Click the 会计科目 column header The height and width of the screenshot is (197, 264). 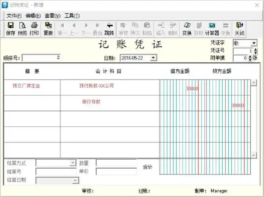pyautogui.click(x=108, y=71)
